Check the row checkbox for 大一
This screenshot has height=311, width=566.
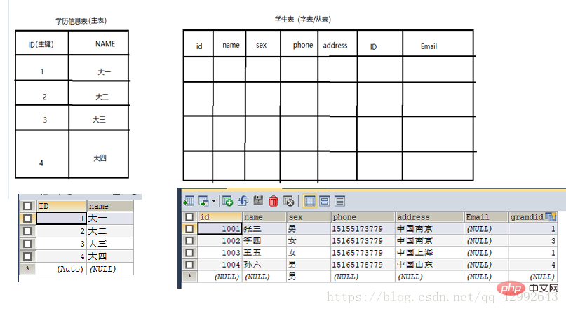[27, 219]
